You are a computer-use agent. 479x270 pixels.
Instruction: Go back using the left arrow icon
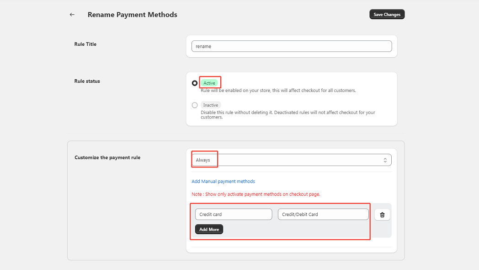72,15
